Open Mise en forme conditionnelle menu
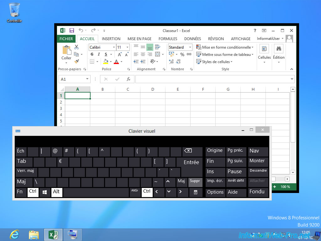The width and height of the screenshot is (321, 241). [x=225, y=47]
